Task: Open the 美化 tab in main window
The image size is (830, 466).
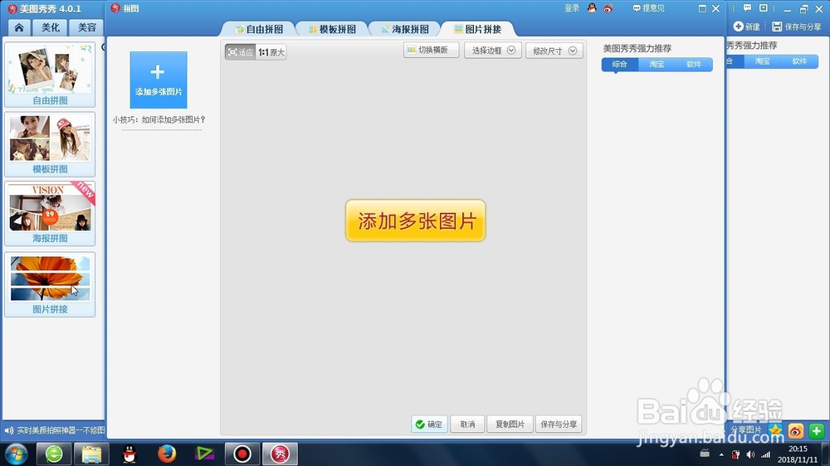Action: [51, 27]
